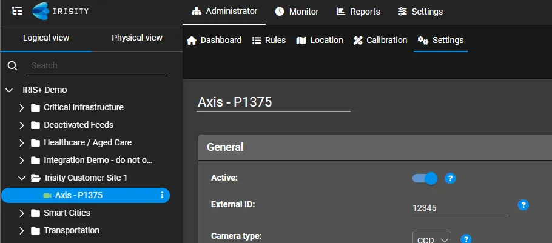Collapse the IRIS+ Demo root node
552x243 pixels.
tap(10, 90)
